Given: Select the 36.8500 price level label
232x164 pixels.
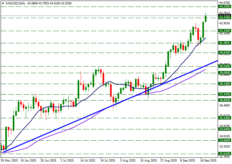Looking at the screenshot, I should click(x=225, y=100).
